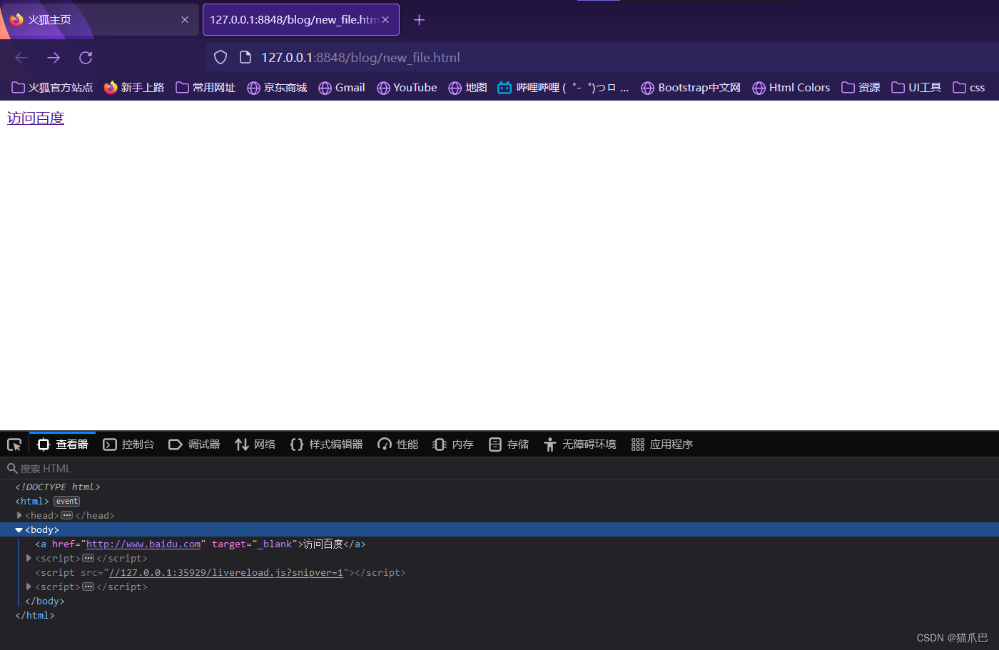Open the 性能 performance tab
Image resolution: width=999 pixels, height=650 pixels.
click(x=398, y=445)
